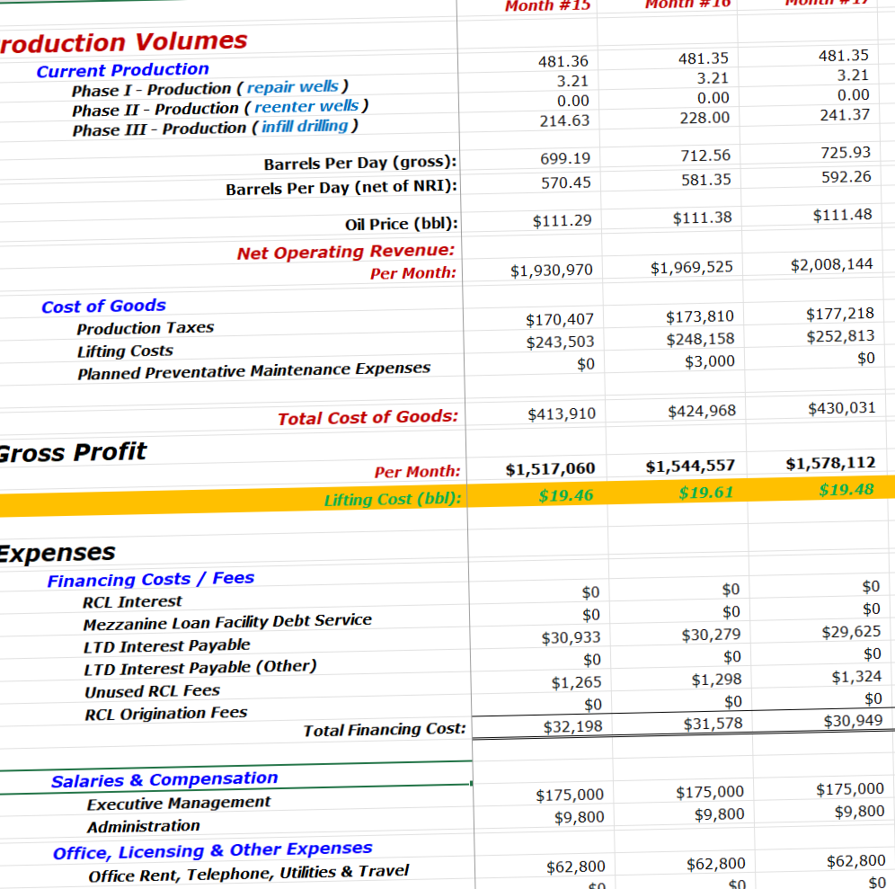Click lifting cost cell $19.48
This screenshot has width=895, height=889.
[x=846, y=489]
